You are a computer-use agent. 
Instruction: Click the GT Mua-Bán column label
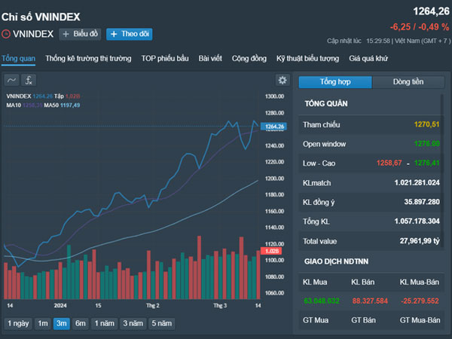420,320
